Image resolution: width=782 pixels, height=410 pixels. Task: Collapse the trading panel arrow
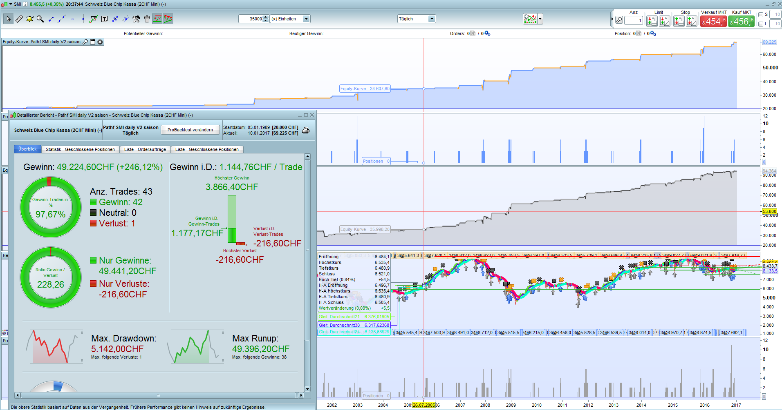[x=612, y=19]
